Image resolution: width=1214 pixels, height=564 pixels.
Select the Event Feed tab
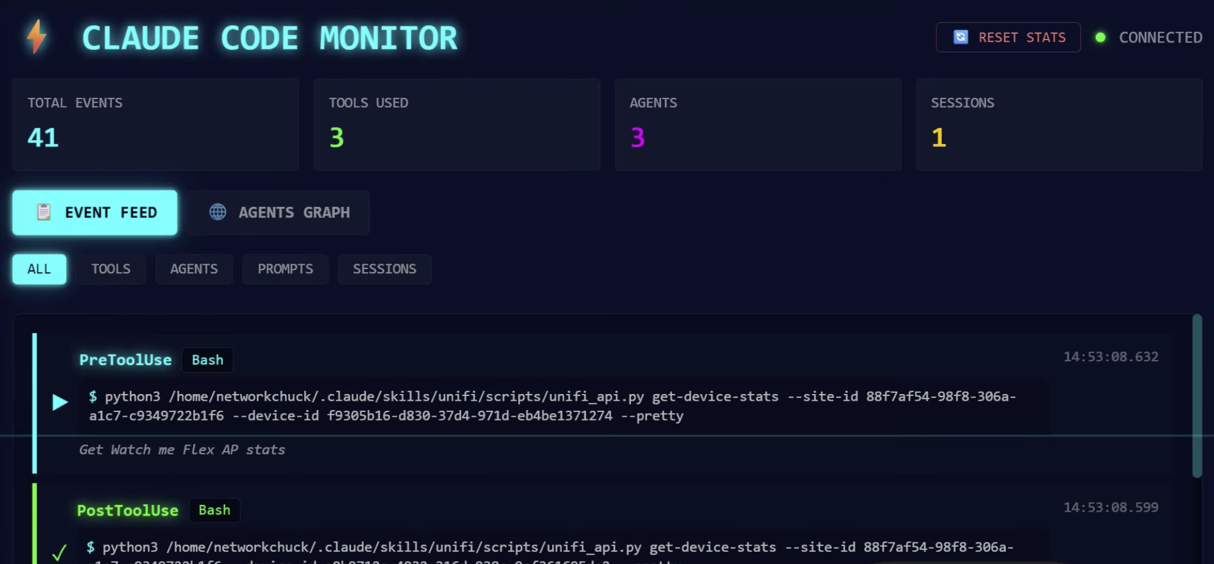tap(95, 212)
